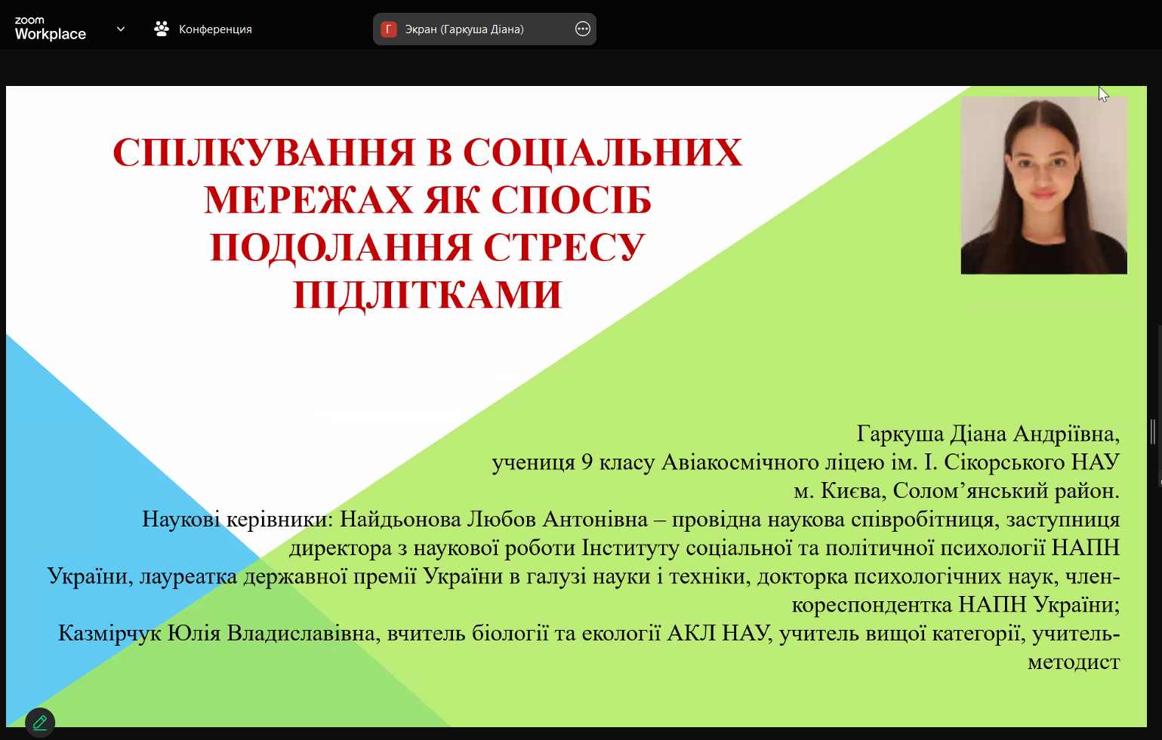Click the 'Солом'янський район' text line
The image size is (1162, 740).
1005,491
